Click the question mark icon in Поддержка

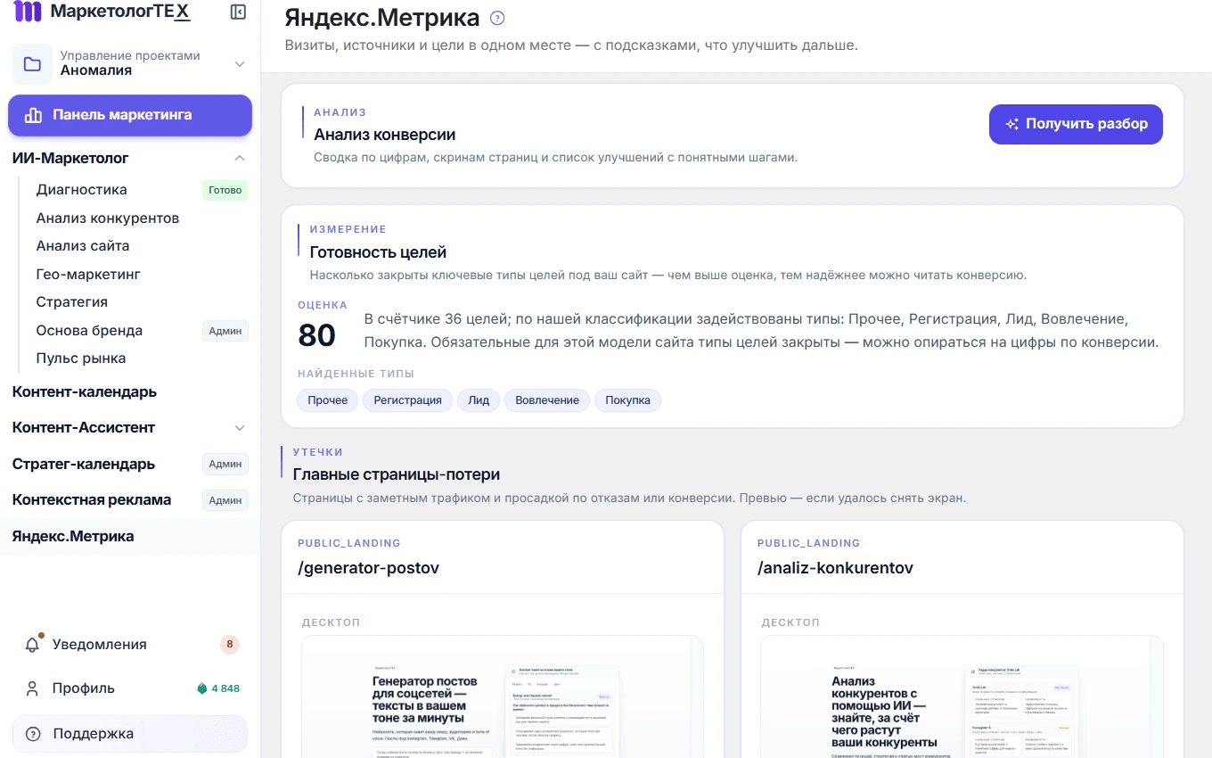[x=33, y=734]
